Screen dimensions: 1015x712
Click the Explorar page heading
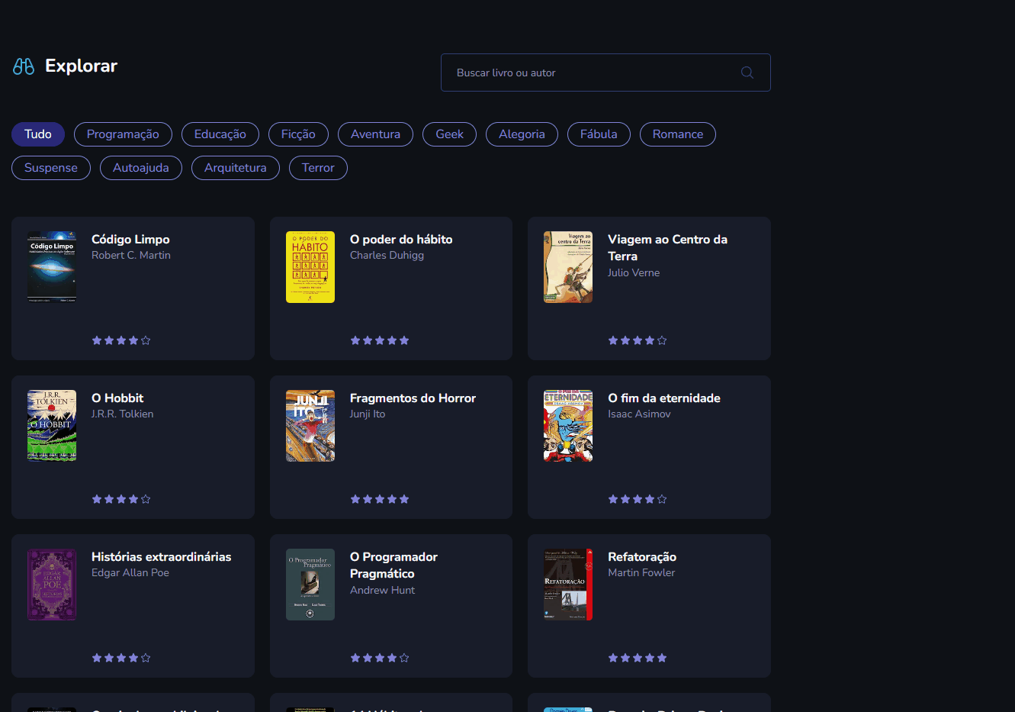tap(81, 66)
